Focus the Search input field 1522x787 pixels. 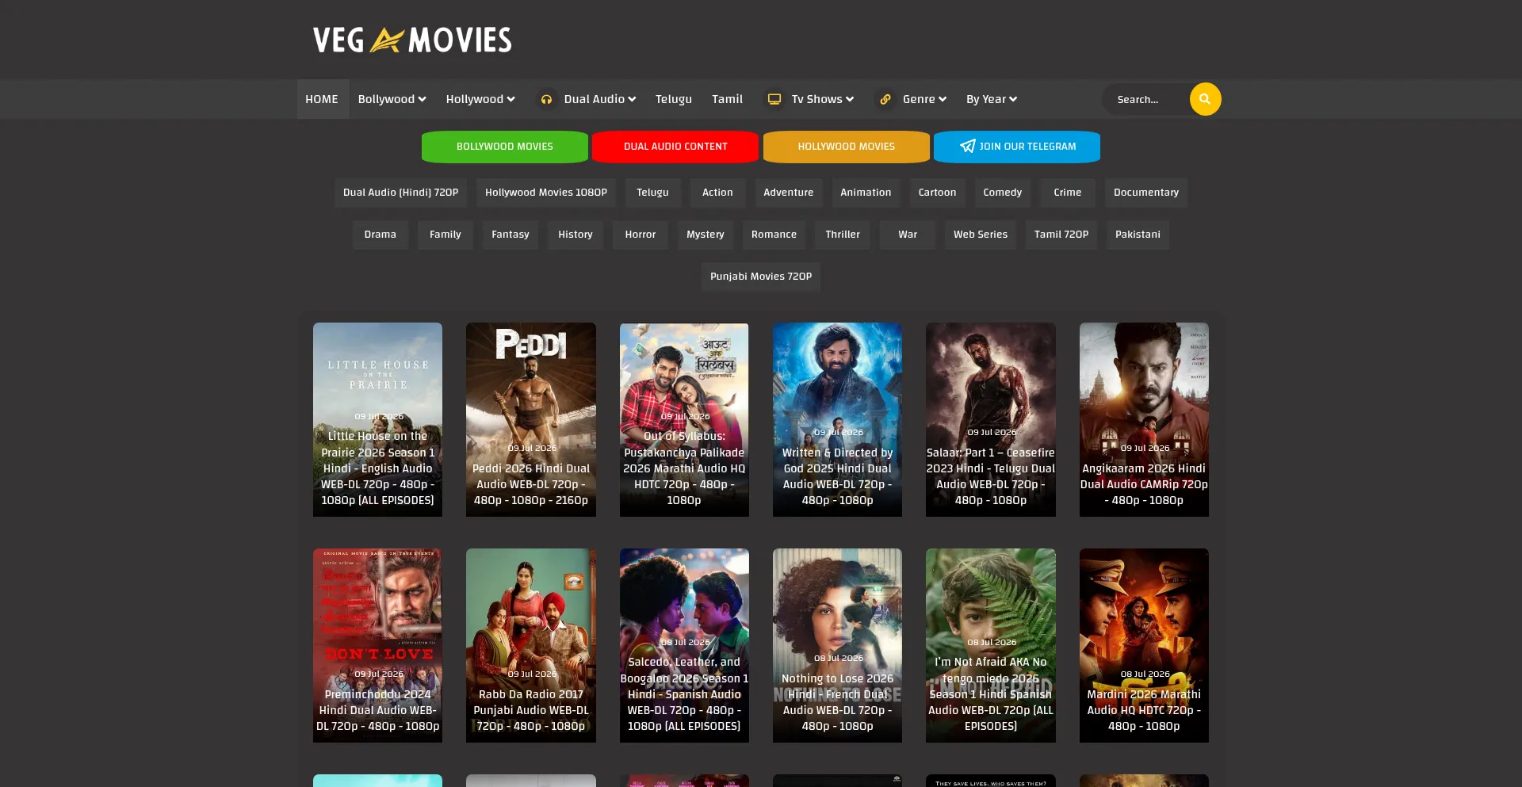pos(1146,99)
